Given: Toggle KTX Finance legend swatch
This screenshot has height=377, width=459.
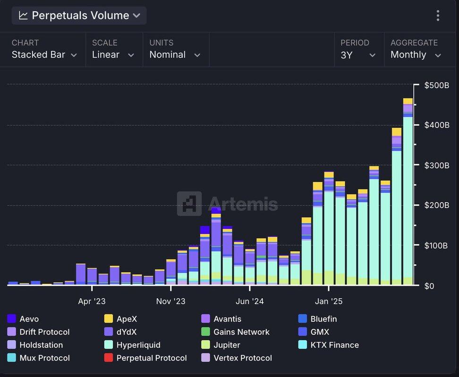Looking at the screenshot, I should point(302,344).
